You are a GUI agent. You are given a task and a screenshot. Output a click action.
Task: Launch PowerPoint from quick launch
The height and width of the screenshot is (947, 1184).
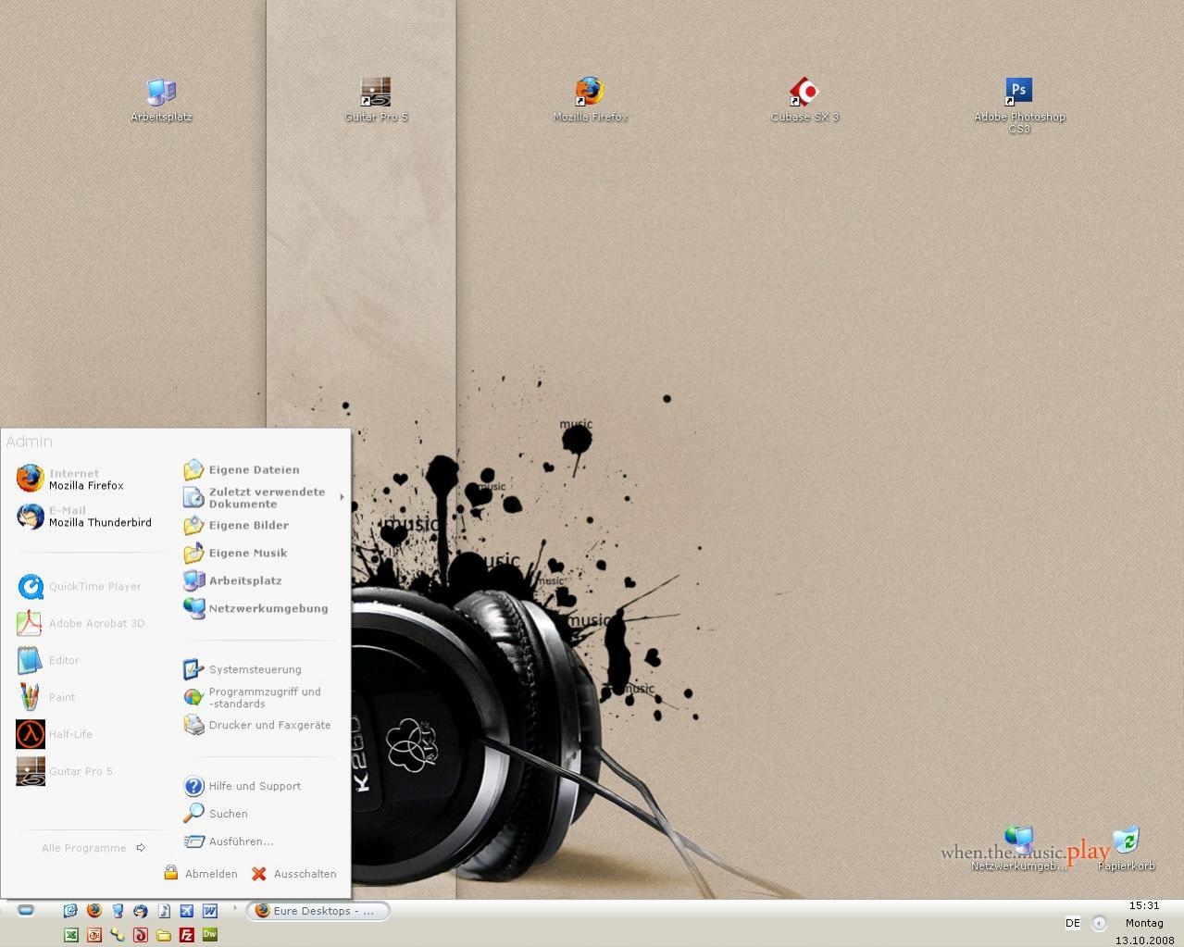93,935
